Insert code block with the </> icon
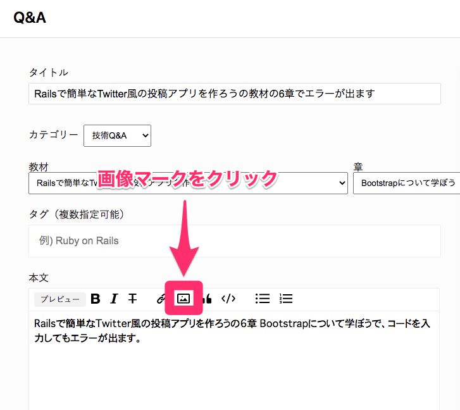The image size is (460, 410). pos(228,299)
